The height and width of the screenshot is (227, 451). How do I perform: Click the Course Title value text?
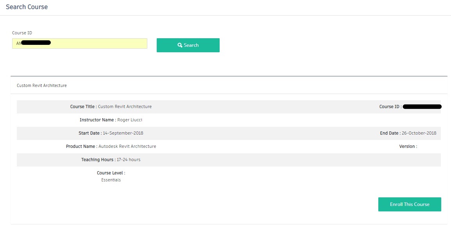(x=125, y=106)
